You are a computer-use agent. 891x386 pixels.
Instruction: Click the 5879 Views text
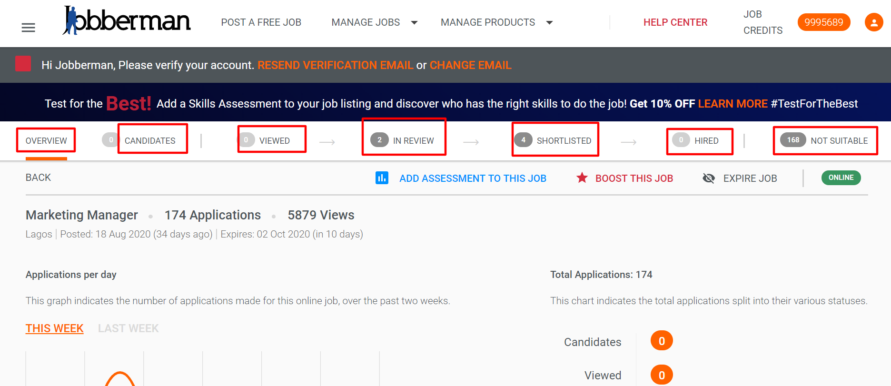(321, 215)
